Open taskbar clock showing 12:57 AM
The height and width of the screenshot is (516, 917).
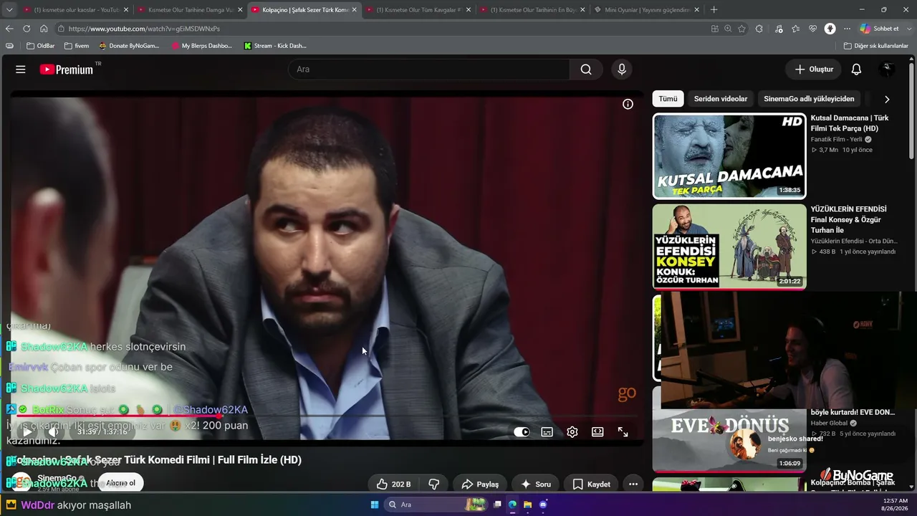click(x=896, y=505)
